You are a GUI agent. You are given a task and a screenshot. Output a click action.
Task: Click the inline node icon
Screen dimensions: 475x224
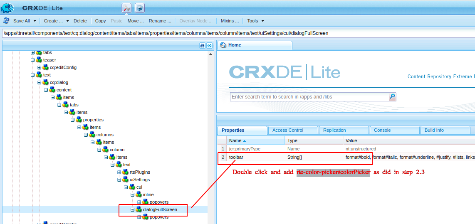click(139, 194)
